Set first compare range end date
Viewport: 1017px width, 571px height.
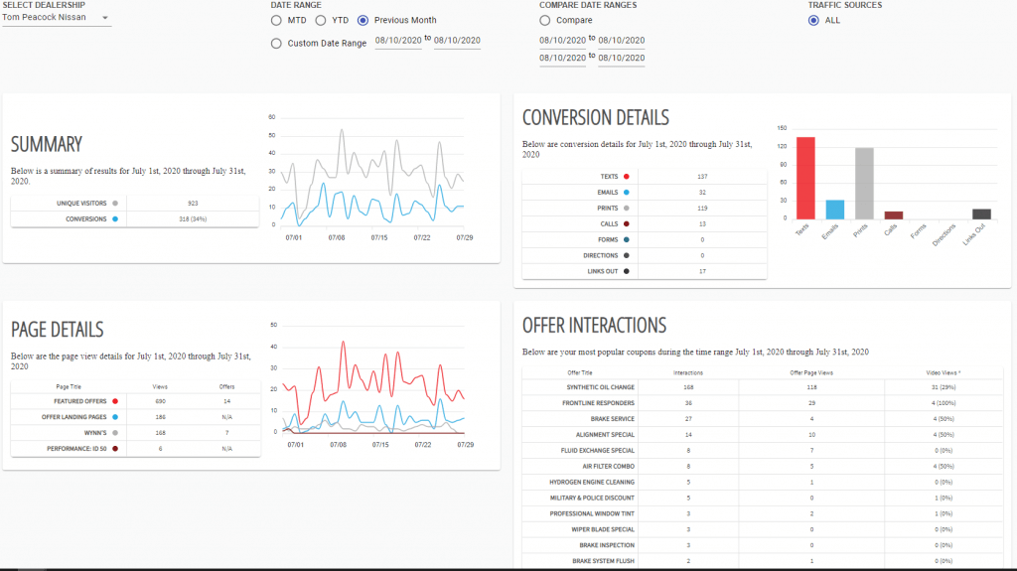pos(622,41)
